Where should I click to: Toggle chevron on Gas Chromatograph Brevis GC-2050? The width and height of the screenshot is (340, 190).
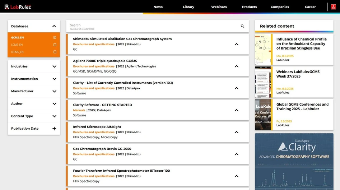[236, 154]
